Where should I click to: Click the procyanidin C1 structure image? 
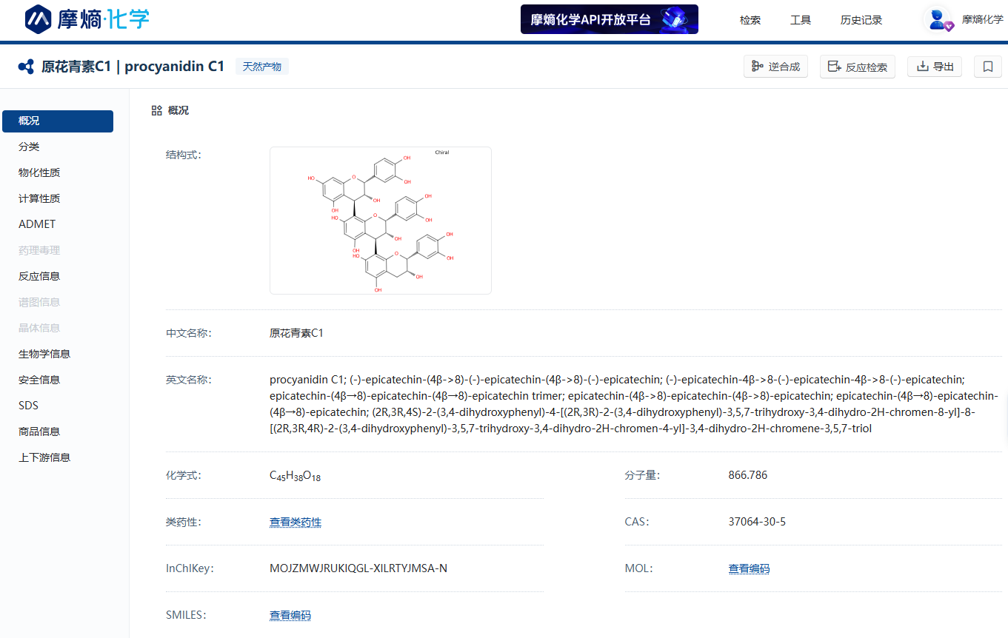pos(380,221)
